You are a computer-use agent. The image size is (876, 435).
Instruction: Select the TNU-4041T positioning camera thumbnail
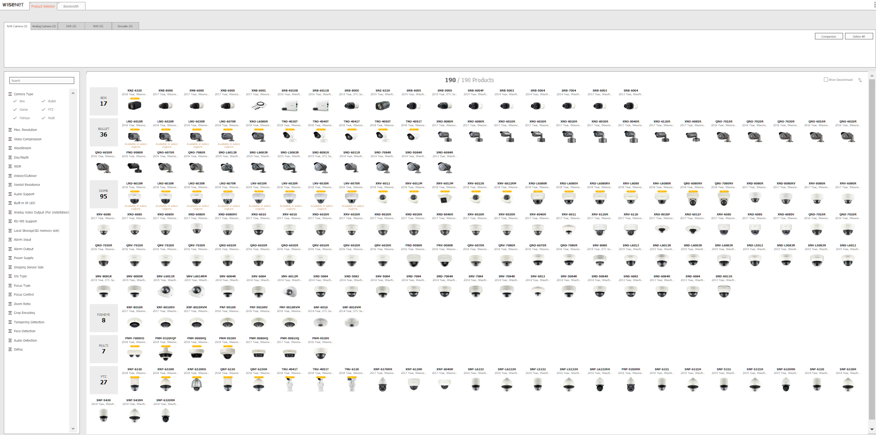point(289,385)
